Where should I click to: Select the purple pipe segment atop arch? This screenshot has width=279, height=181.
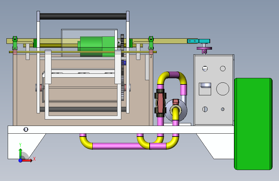174,75
